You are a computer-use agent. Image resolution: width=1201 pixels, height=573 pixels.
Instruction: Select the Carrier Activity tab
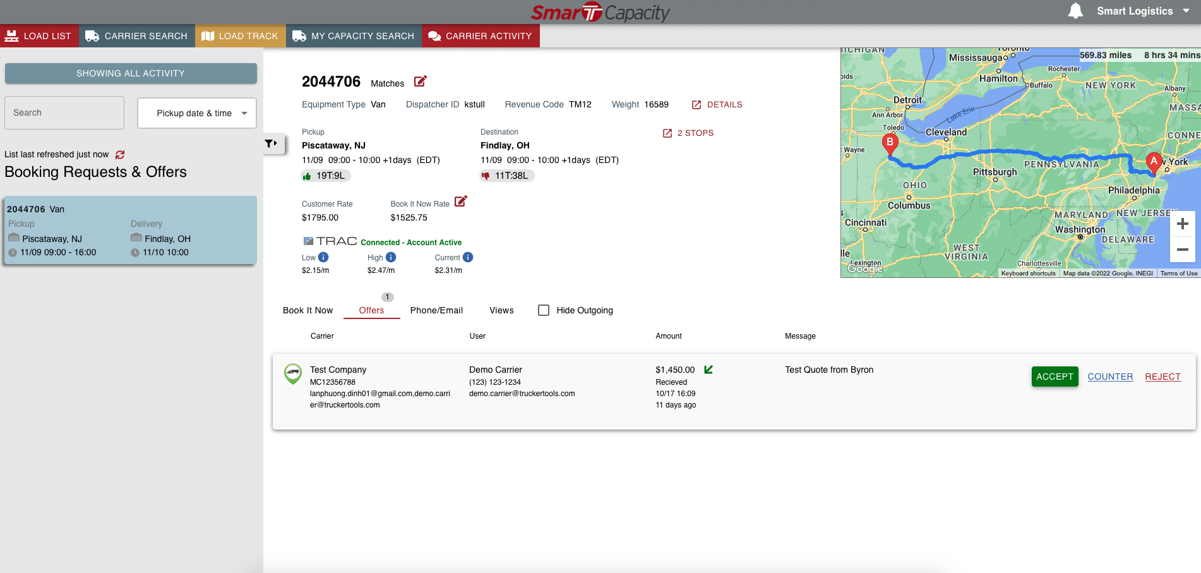(x=481, y=36)
